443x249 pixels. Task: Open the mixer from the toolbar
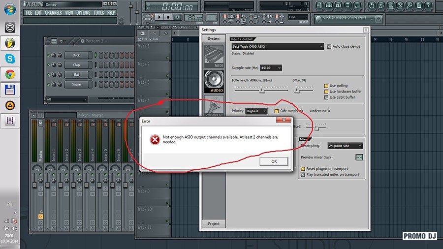tap(357, 5)
